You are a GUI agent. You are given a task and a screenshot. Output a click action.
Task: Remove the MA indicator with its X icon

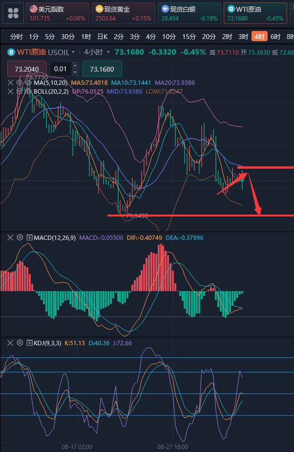click(10, 83)
